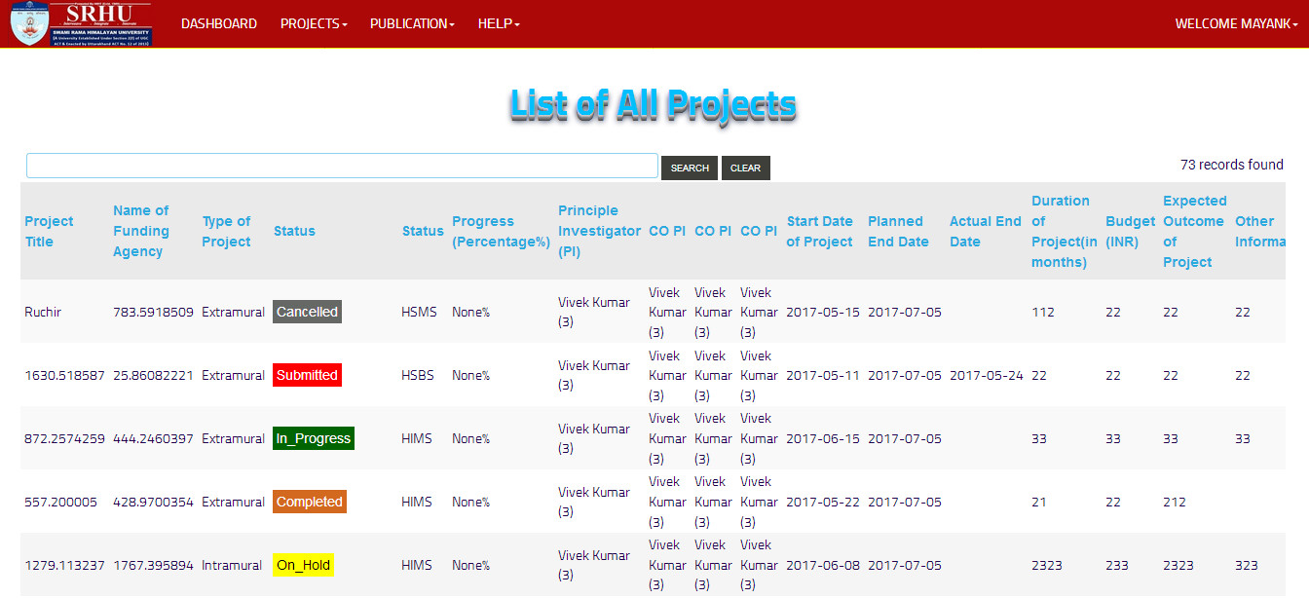1309x598 pixels.
Task: Click Welcome Mayank user link
Action: [x=1235, y=23]
